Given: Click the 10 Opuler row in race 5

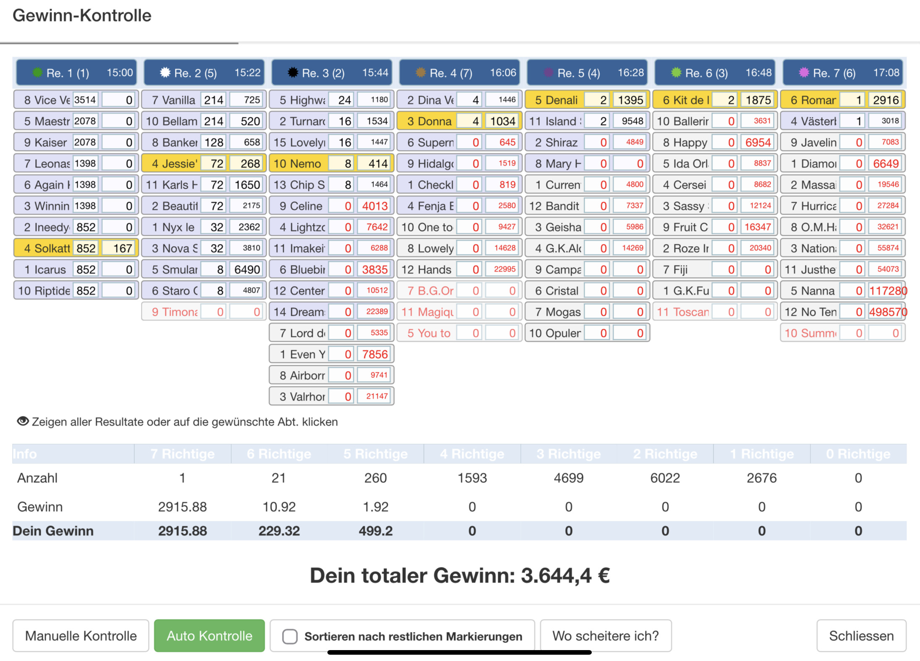Looking at the screenshot, I should (x=587, y=333).
